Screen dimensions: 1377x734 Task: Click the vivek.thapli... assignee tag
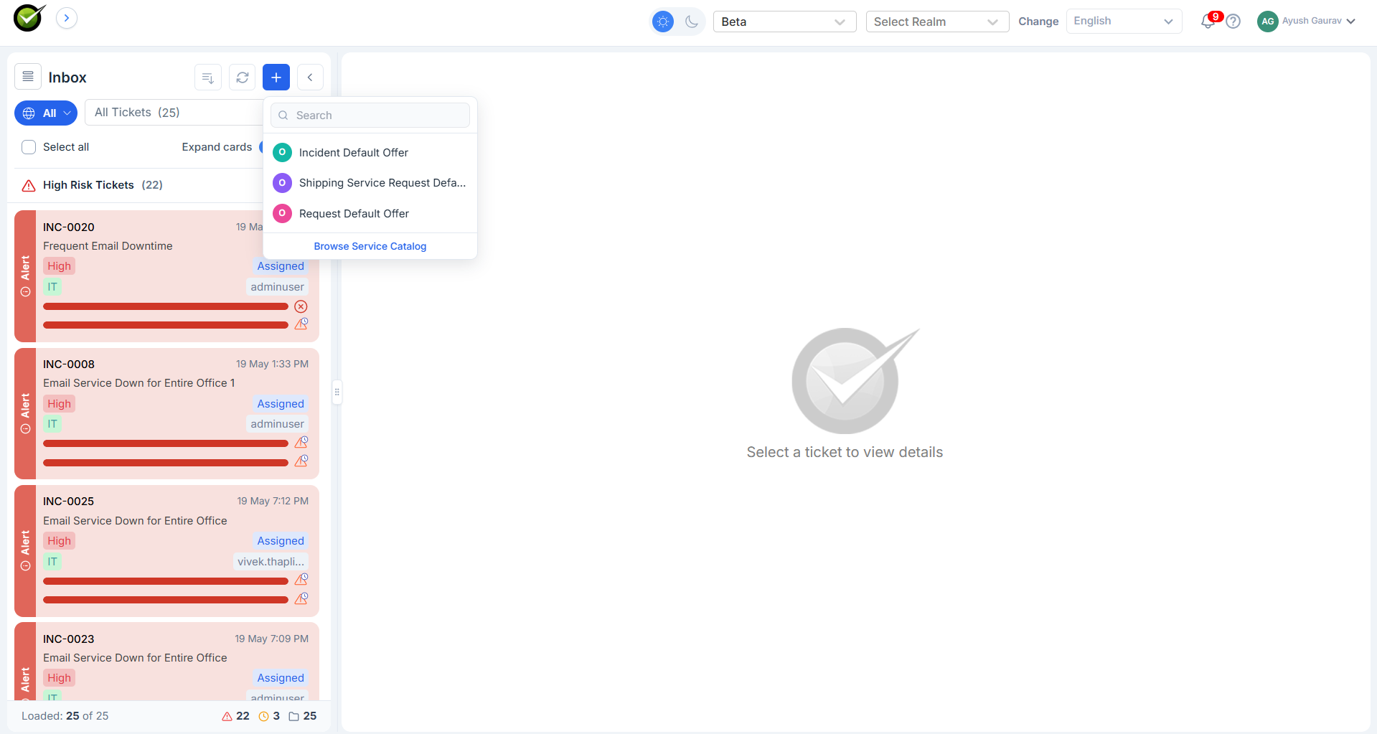pos(271,562)
